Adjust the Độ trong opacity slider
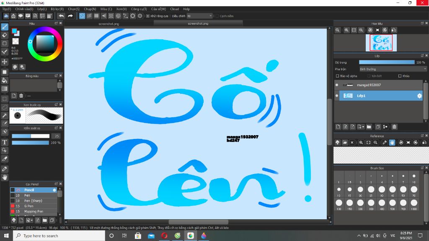This screenshot has height=241, width=429. click(x=387, y=62)
